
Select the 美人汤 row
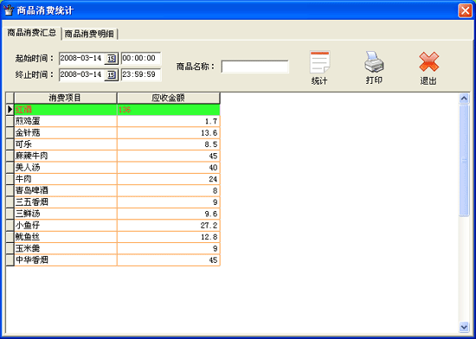pos(117,168)
